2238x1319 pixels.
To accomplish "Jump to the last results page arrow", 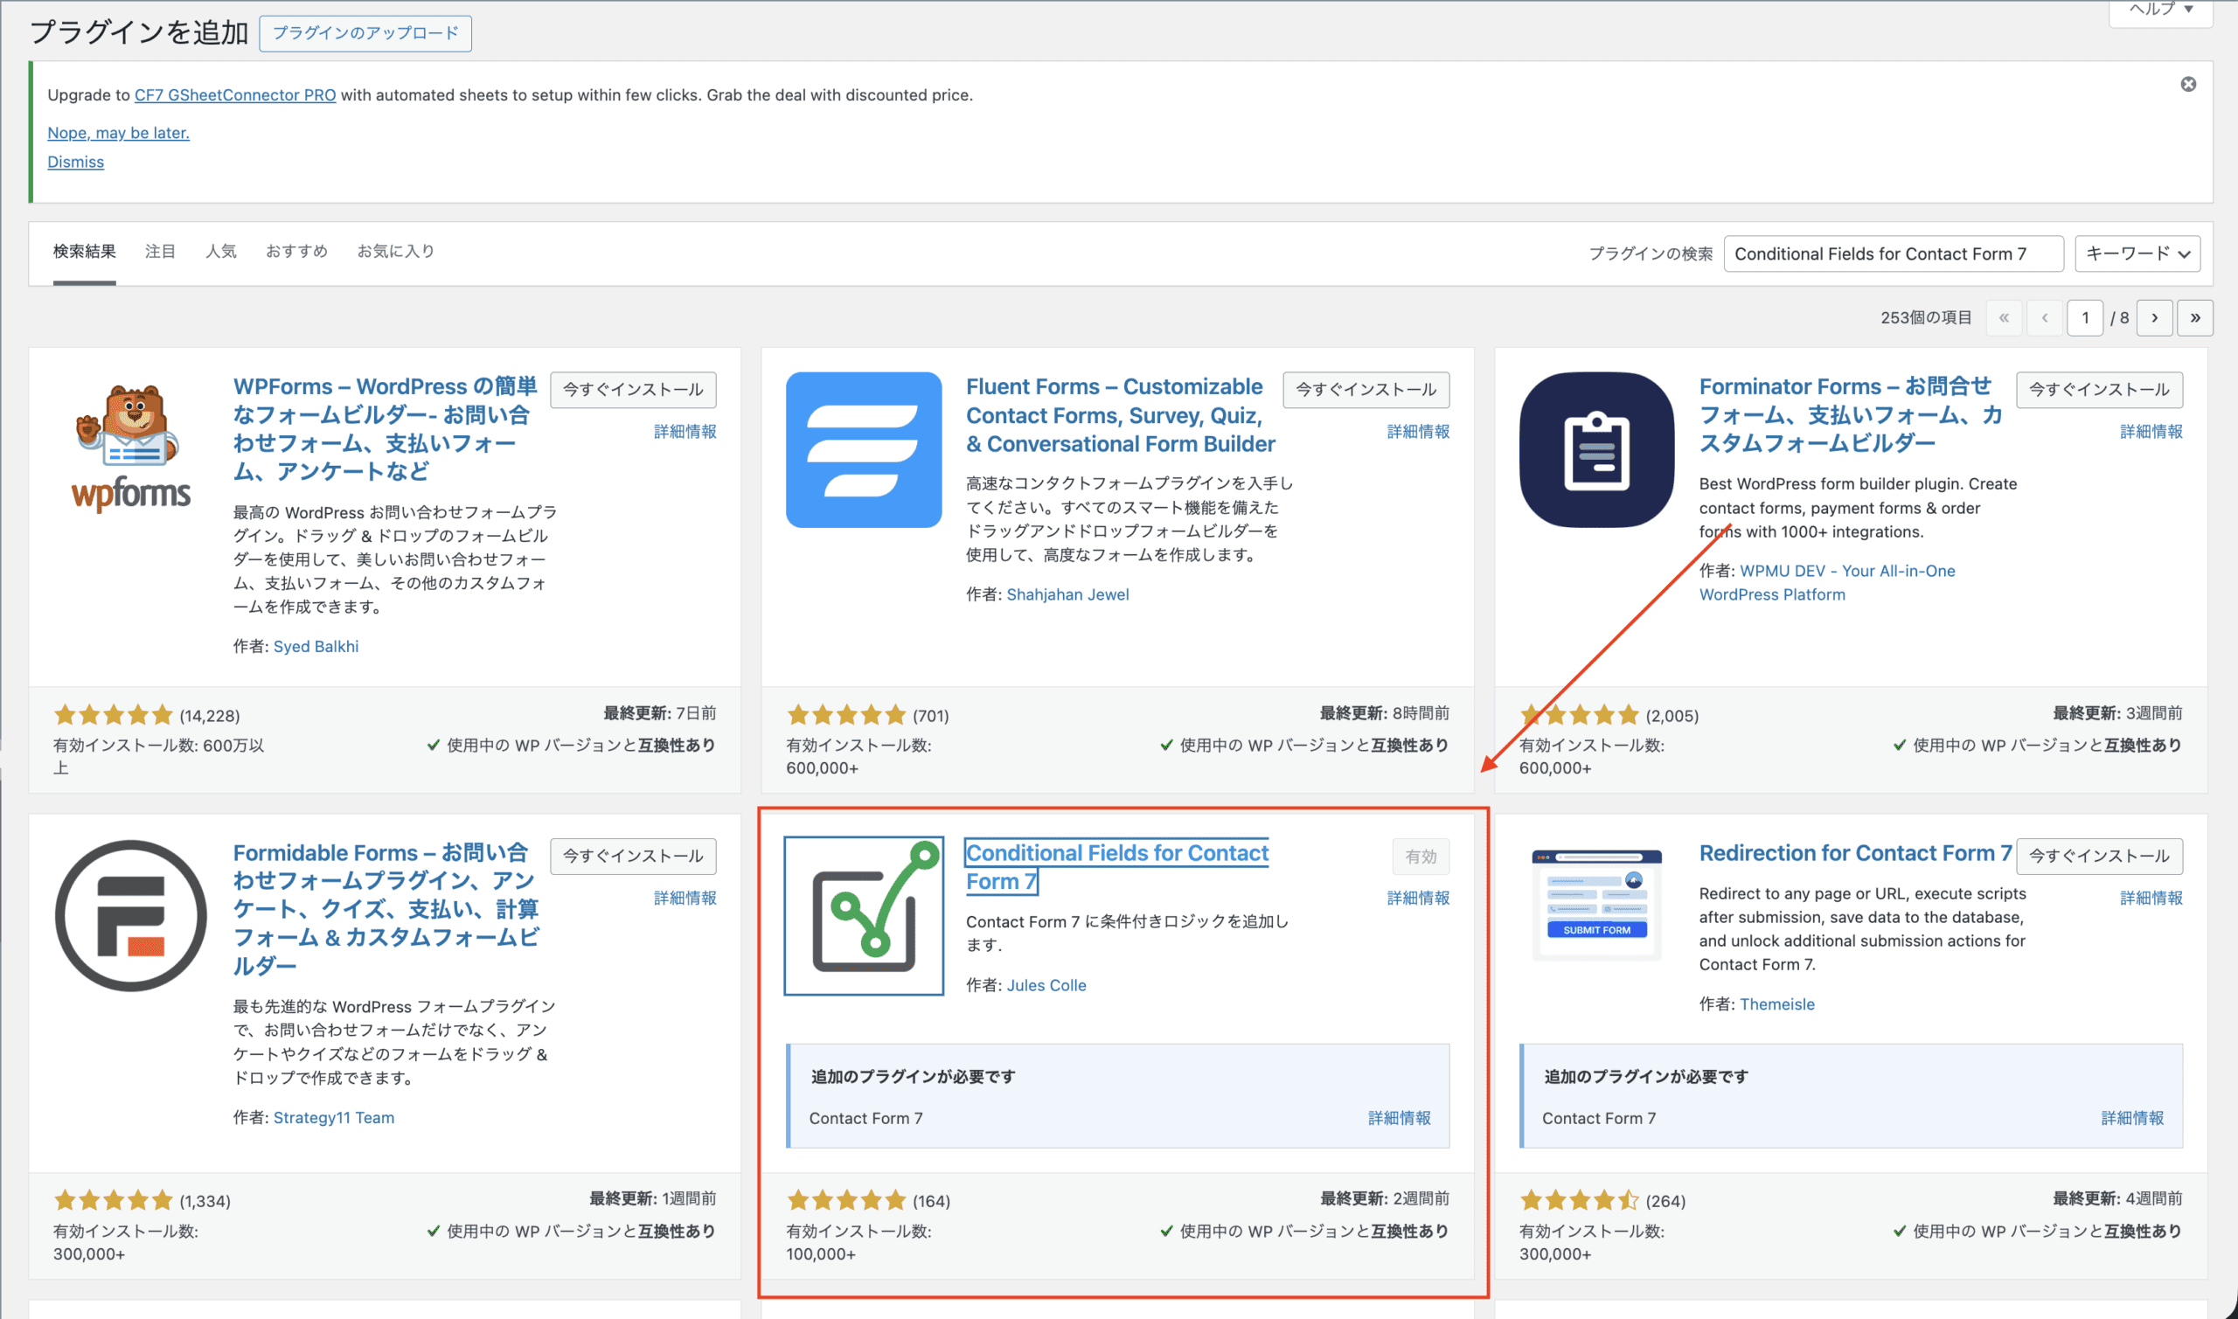I will pos(2194,318).
